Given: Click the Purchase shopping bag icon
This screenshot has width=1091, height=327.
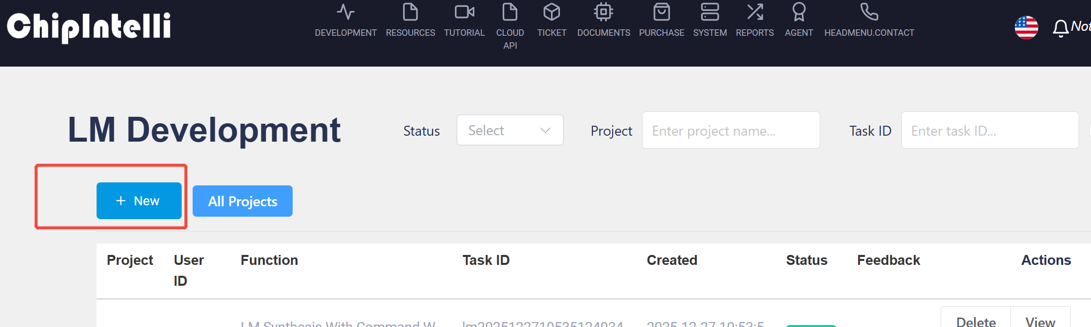Looking at the screenshot, I should 661,12.
